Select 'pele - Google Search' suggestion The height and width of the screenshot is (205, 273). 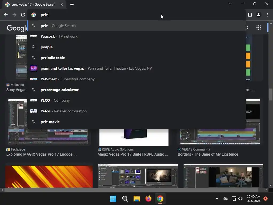pyautogui.click(x=136, y=26)
